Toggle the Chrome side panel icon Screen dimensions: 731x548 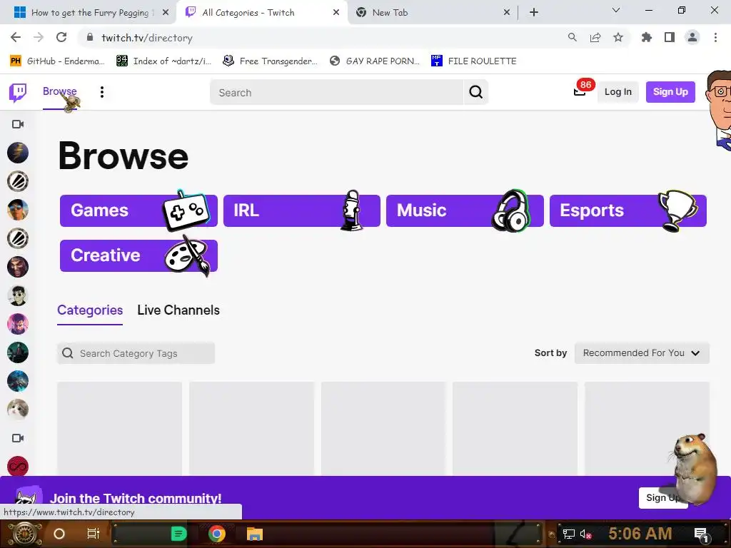[670, 37]
